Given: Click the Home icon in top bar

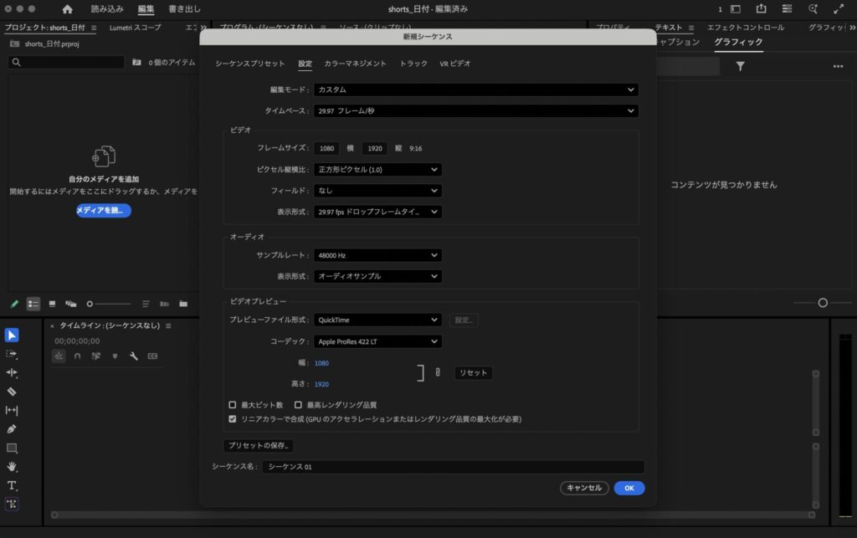Looking at the screenshot, I should pyautogui.click(x=67, y=9).
